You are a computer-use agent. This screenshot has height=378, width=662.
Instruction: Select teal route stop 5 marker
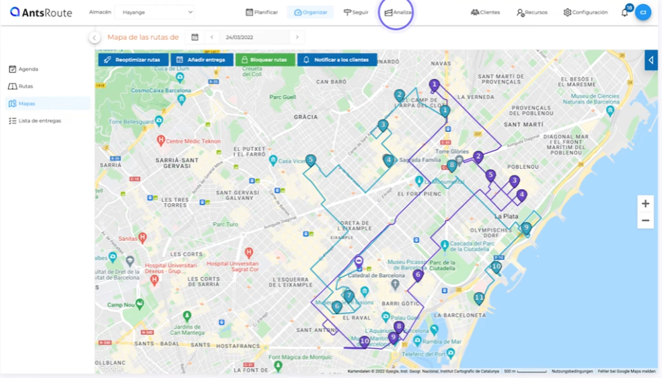click(x=311, y=161)
